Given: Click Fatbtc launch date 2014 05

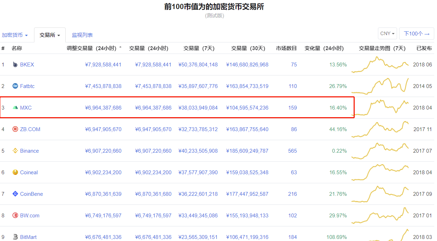Looking at the screenshot, I should [x=422, y=86].
